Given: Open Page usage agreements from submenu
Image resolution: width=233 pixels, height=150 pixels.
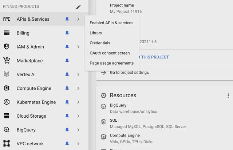Looking at the screenshot, I should [x=112, y=63].
